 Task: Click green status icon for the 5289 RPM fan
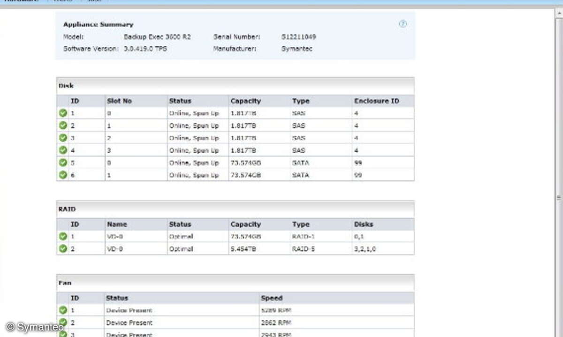pos(63,310)
